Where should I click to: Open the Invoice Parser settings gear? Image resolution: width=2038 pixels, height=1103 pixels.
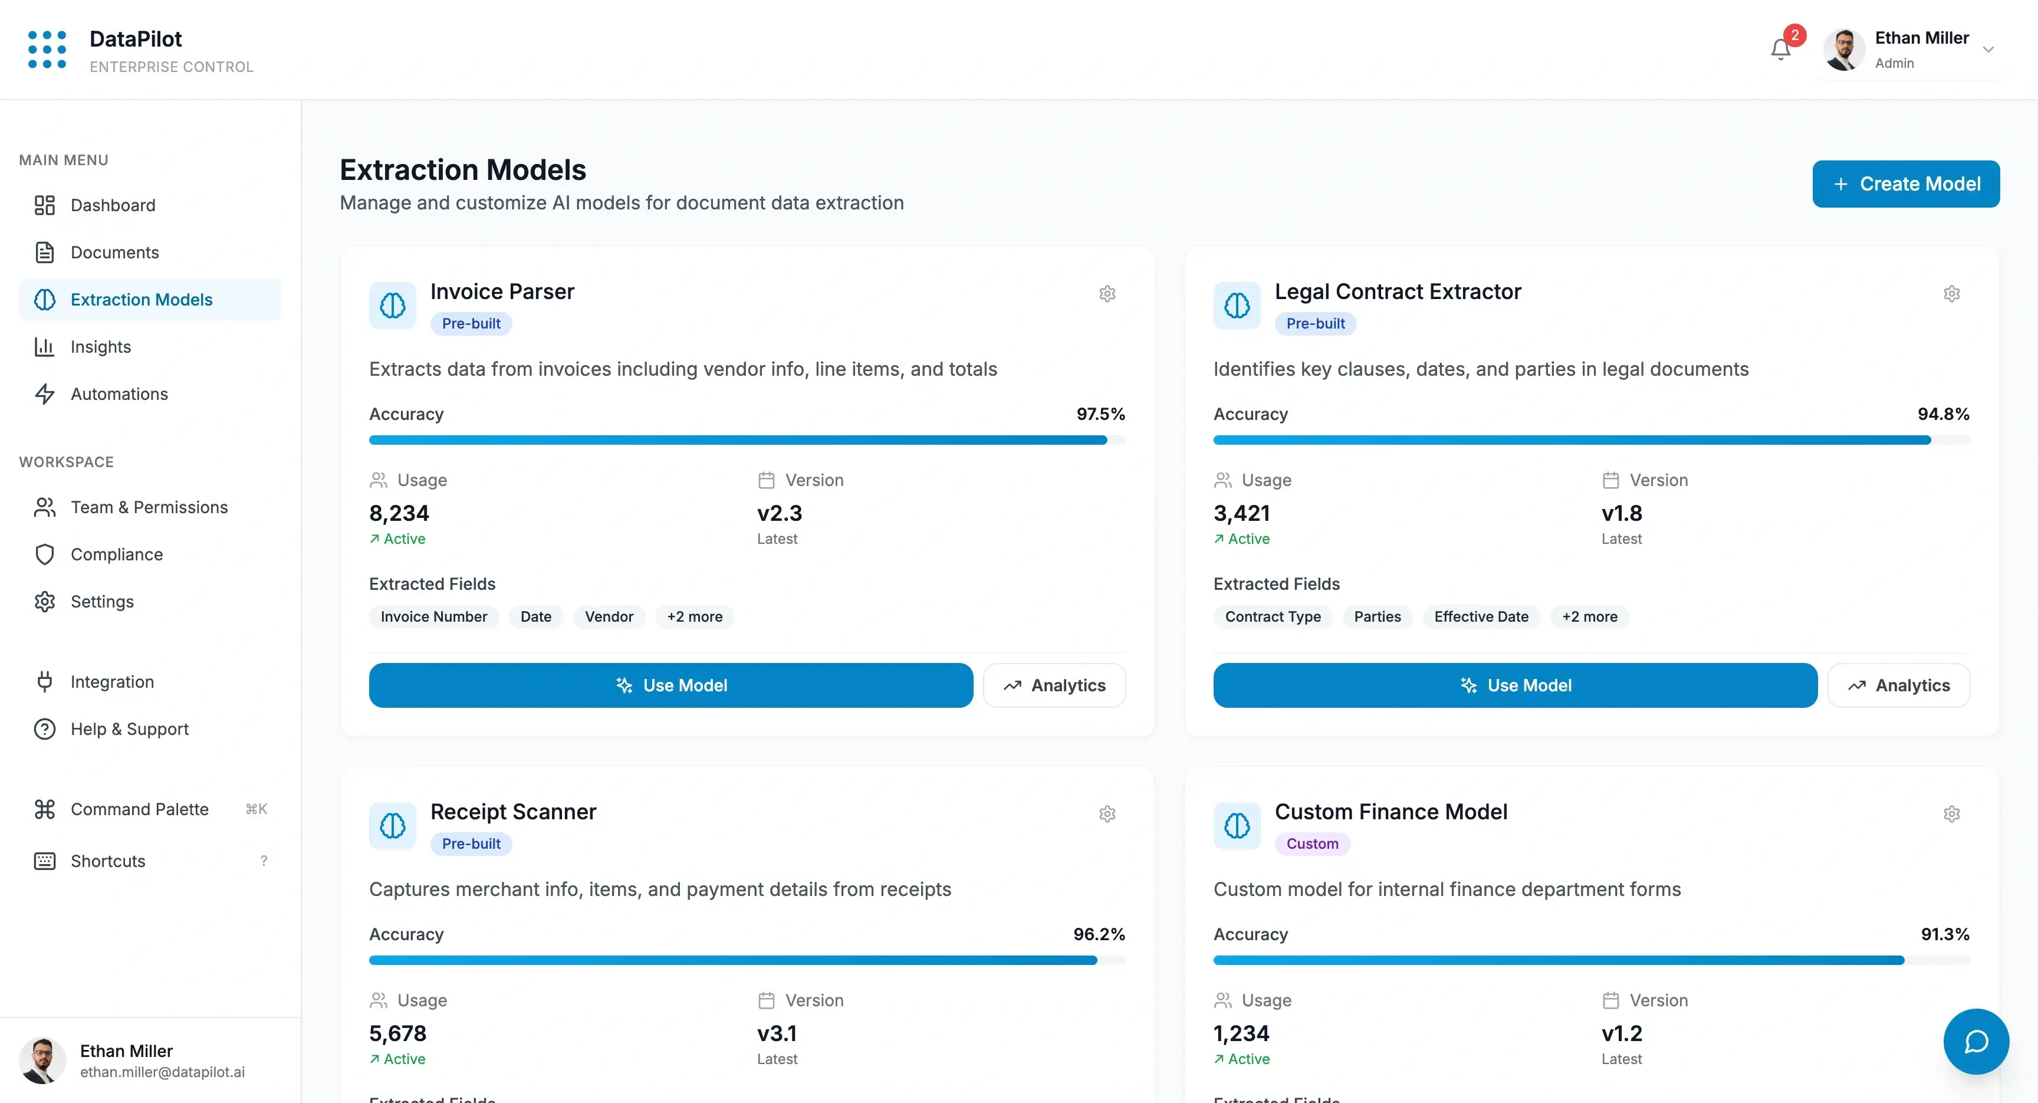(x=1107, y=294)
